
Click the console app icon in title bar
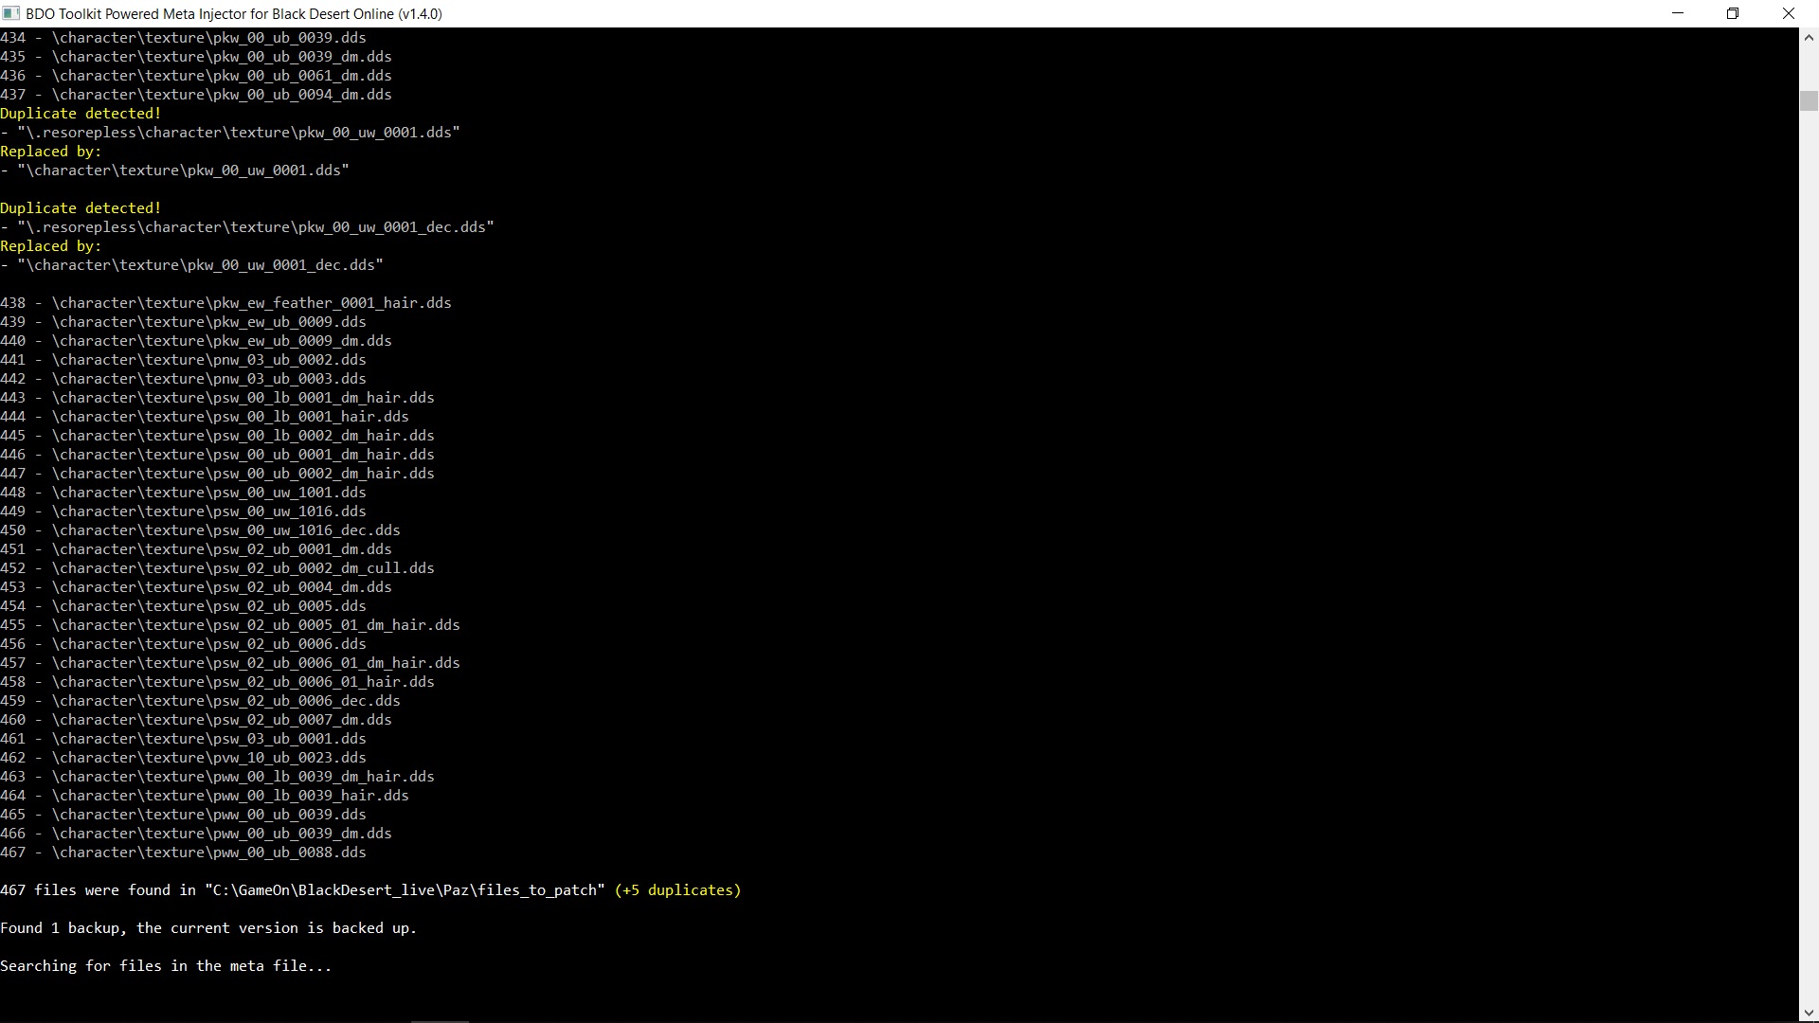(11, 13)
